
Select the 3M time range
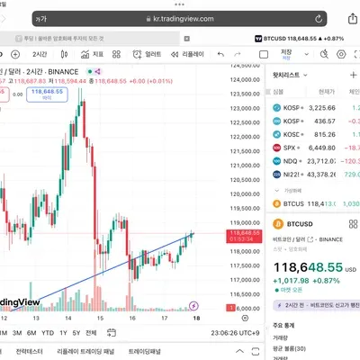point(17,333)
